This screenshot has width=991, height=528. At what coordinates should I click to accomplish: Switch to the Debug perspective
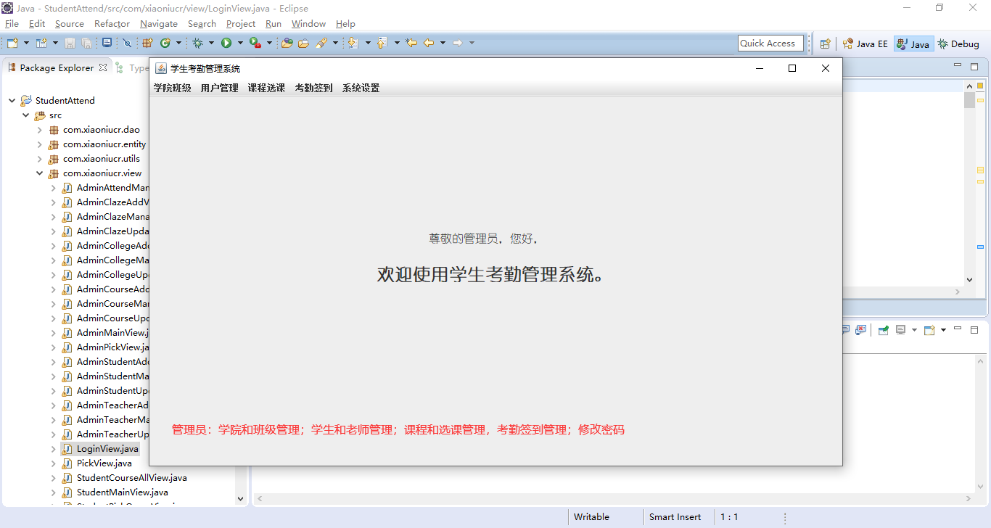(958, 44)
